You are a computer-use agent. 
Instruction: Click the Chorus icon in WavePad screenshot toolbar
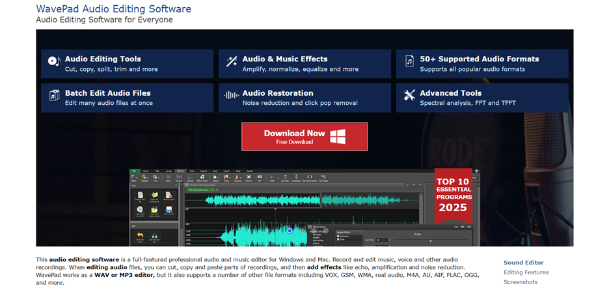click(x=190, y=177)
